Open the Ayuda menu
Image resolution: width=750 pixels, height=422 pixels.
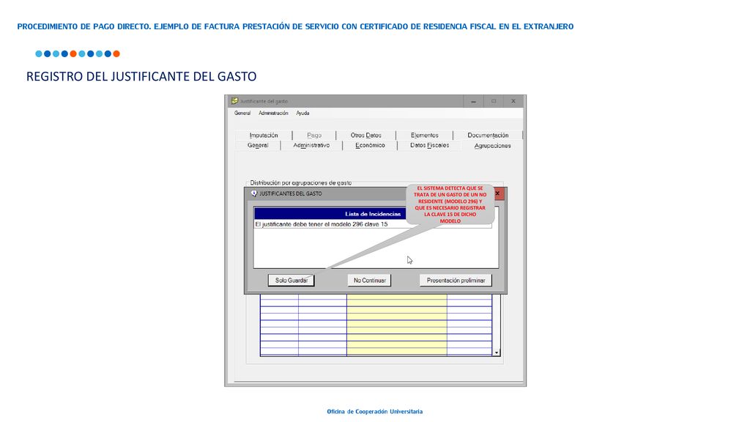coord(302,114)
